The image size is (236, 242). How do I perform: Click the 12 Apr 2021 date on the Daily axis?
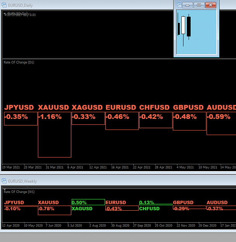[x=98, y=167]
